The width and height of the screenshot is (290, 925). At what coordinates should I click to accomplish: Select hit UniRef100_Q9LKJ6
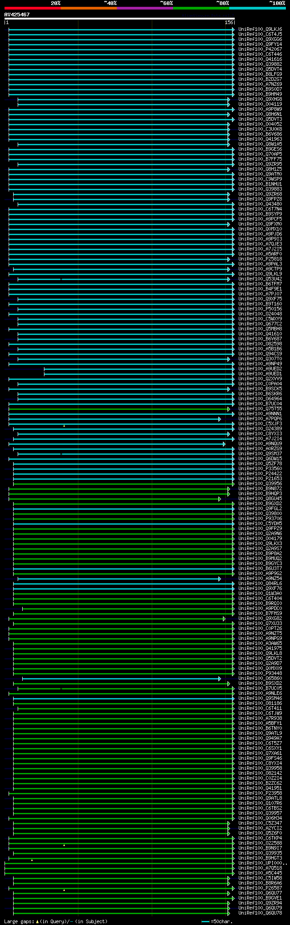click(x=260, y=29)
